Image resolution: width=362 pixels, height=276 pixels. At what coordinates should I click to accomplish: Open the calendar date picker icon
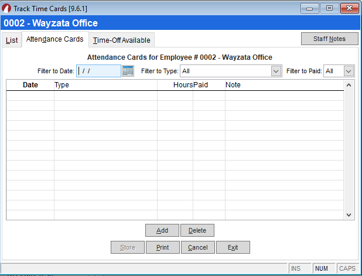128,71
